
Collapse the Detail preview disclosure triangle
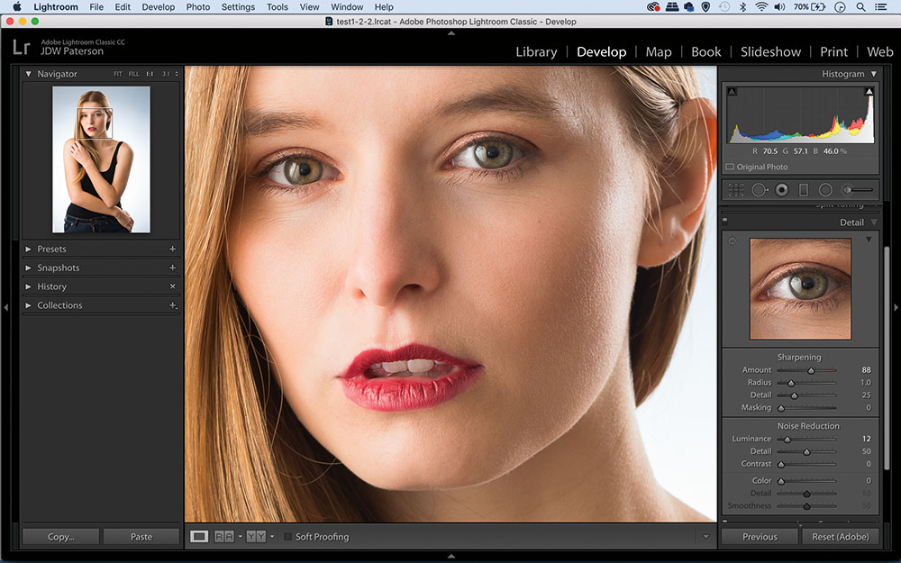(x=869, y=239)
